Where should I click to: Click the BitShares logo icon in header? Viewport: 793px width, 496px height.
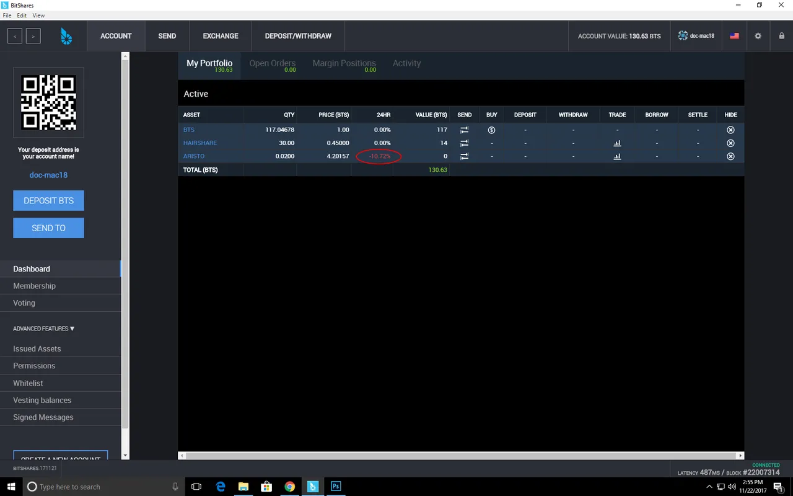(x=66, y=36)
